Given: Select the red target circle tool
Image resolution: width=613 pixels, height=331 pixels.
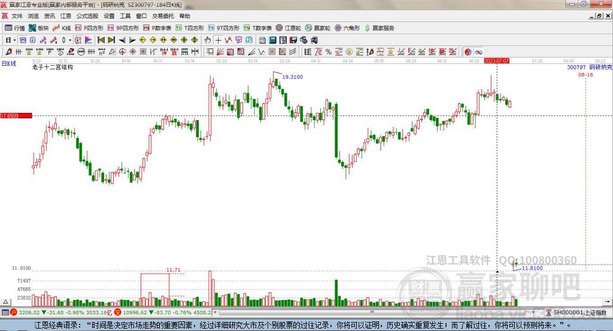Looking at the screenshot, I should point(122,51).
